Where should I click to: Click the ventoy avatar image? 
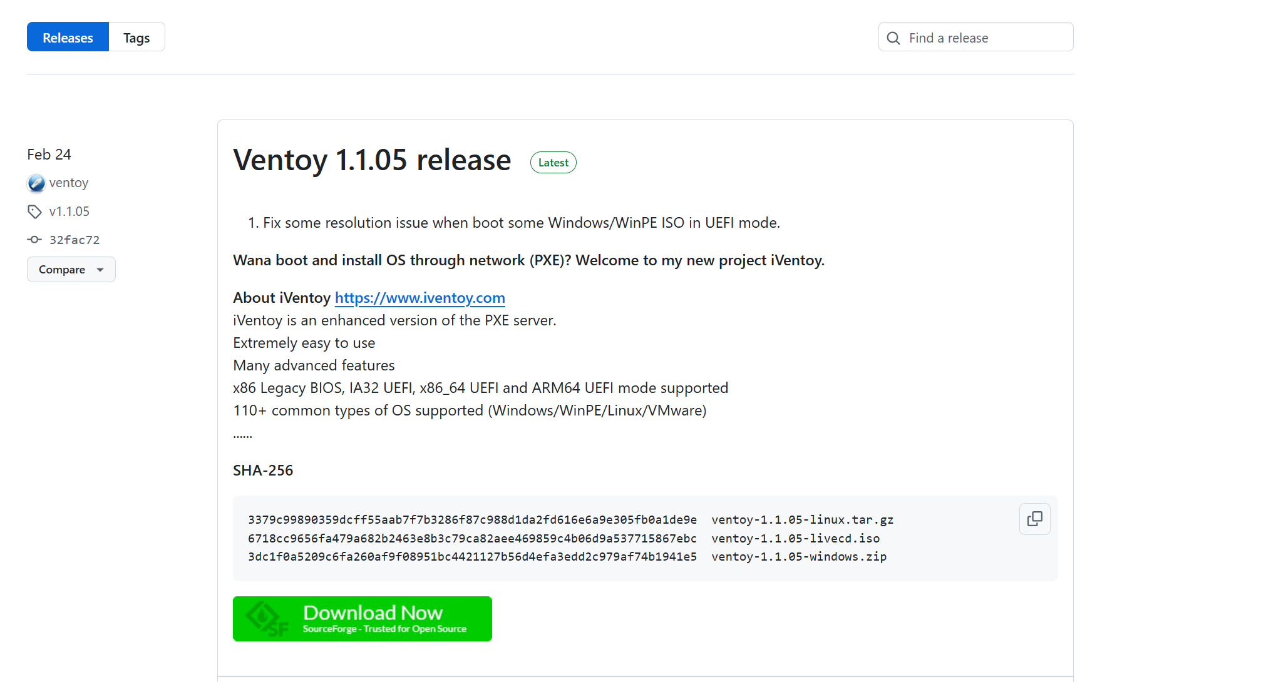tap(36, 183)
